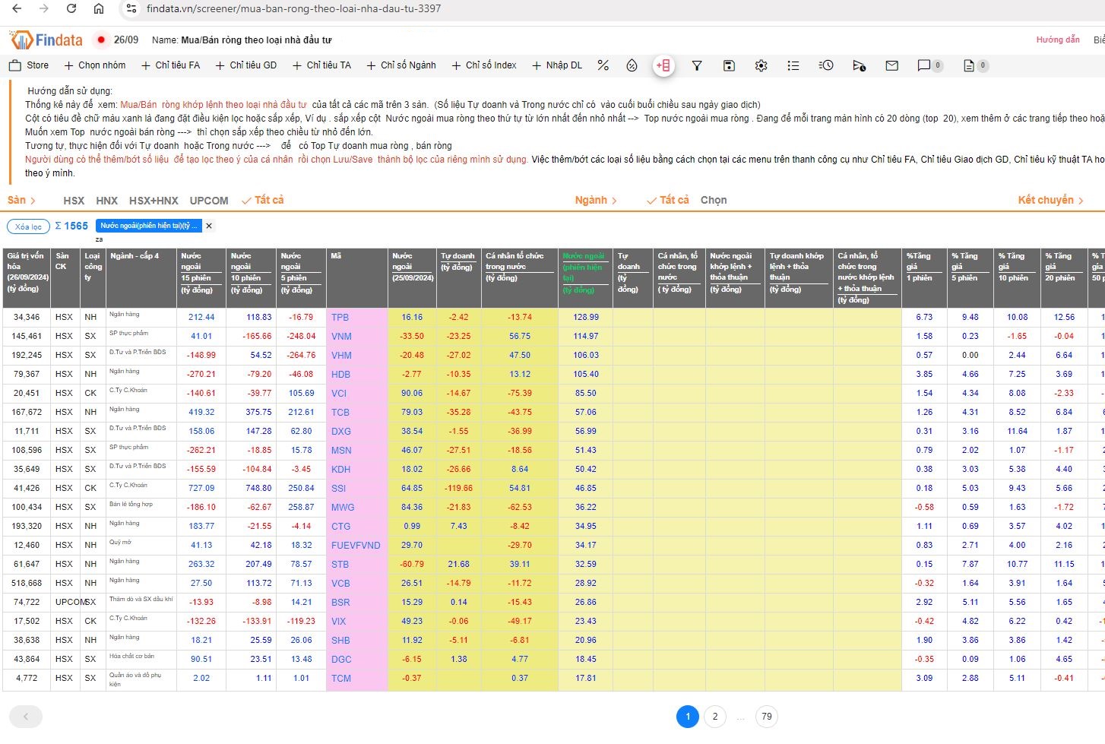
Task: Click the Findata logo
Action: coord(46,40)
